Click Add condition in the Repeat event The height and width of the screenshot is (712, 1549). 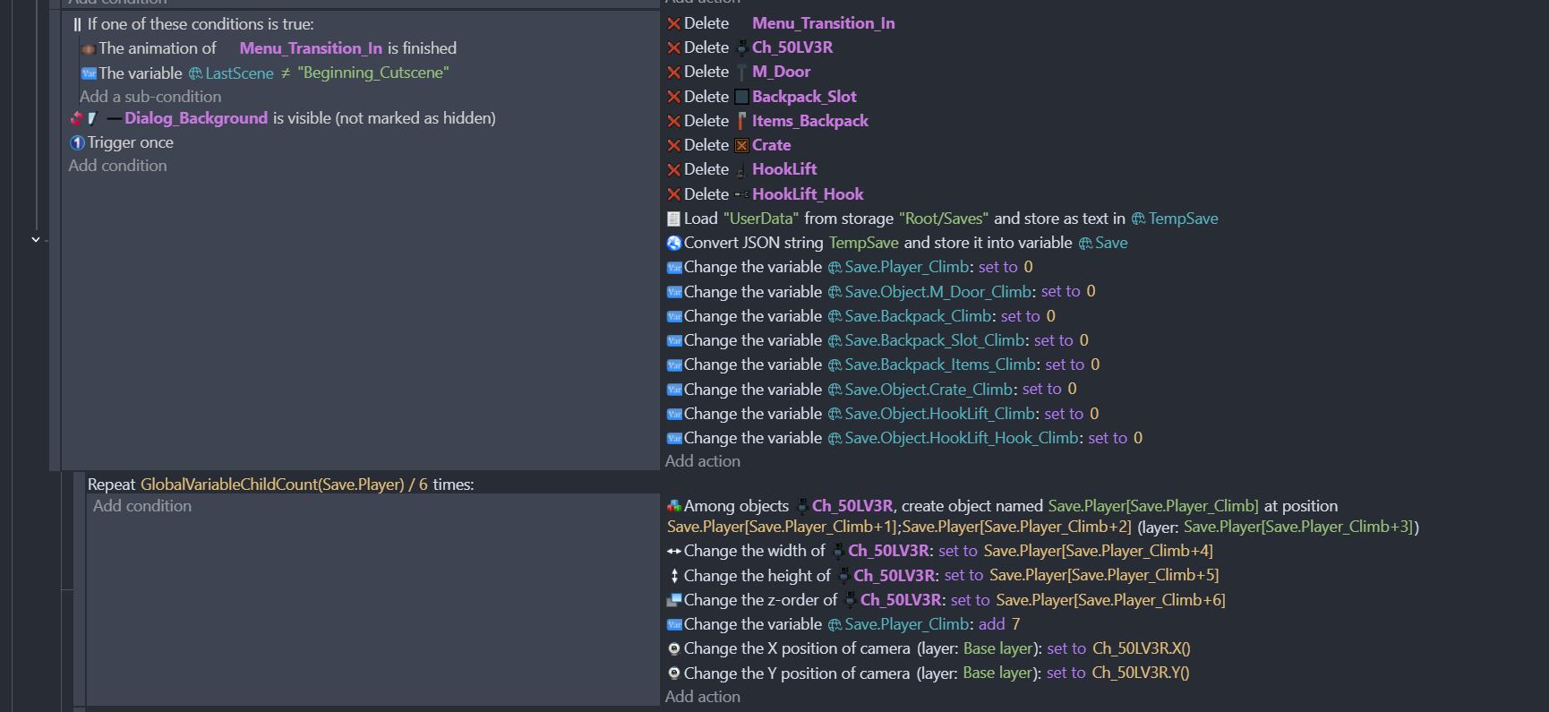pyautogui.click(x=142, y=506)
